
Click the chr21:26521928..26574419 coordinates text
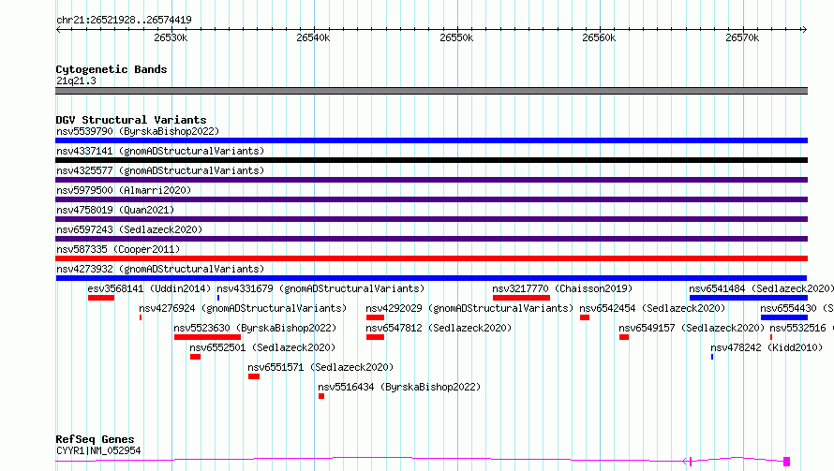pyautogui.click(x=124, y=20)
